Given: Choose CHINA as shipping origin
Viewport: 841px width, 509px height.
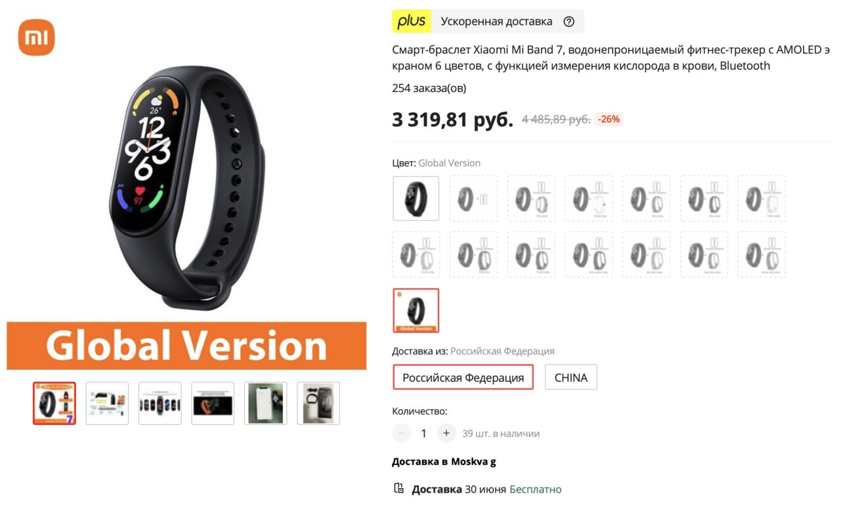Looking at the screenshot, I should tap(571, 377).
